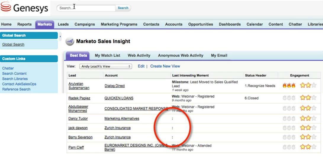Open the Reports tab

coord(24,24)
